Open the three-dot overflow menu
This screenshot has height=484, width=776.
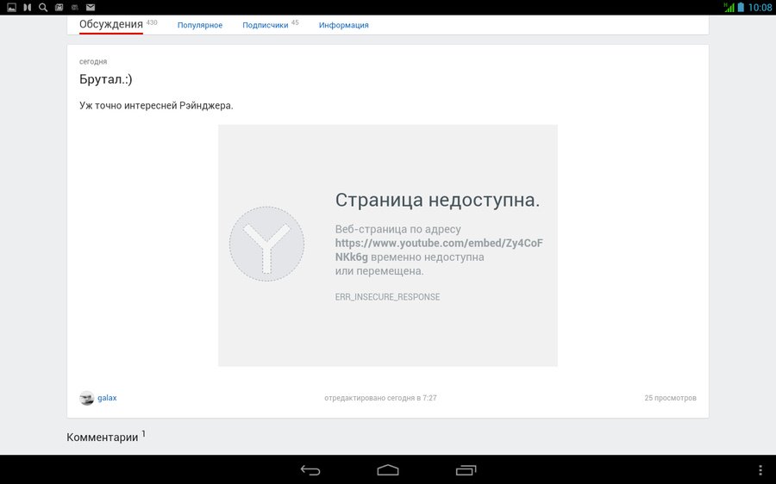760,470
